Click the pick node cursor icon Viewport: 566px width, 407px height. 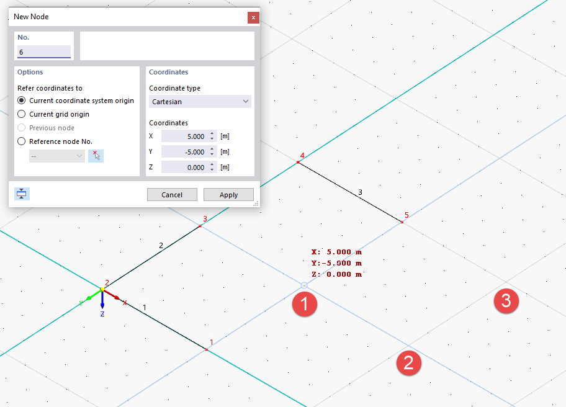pos(96,156)
